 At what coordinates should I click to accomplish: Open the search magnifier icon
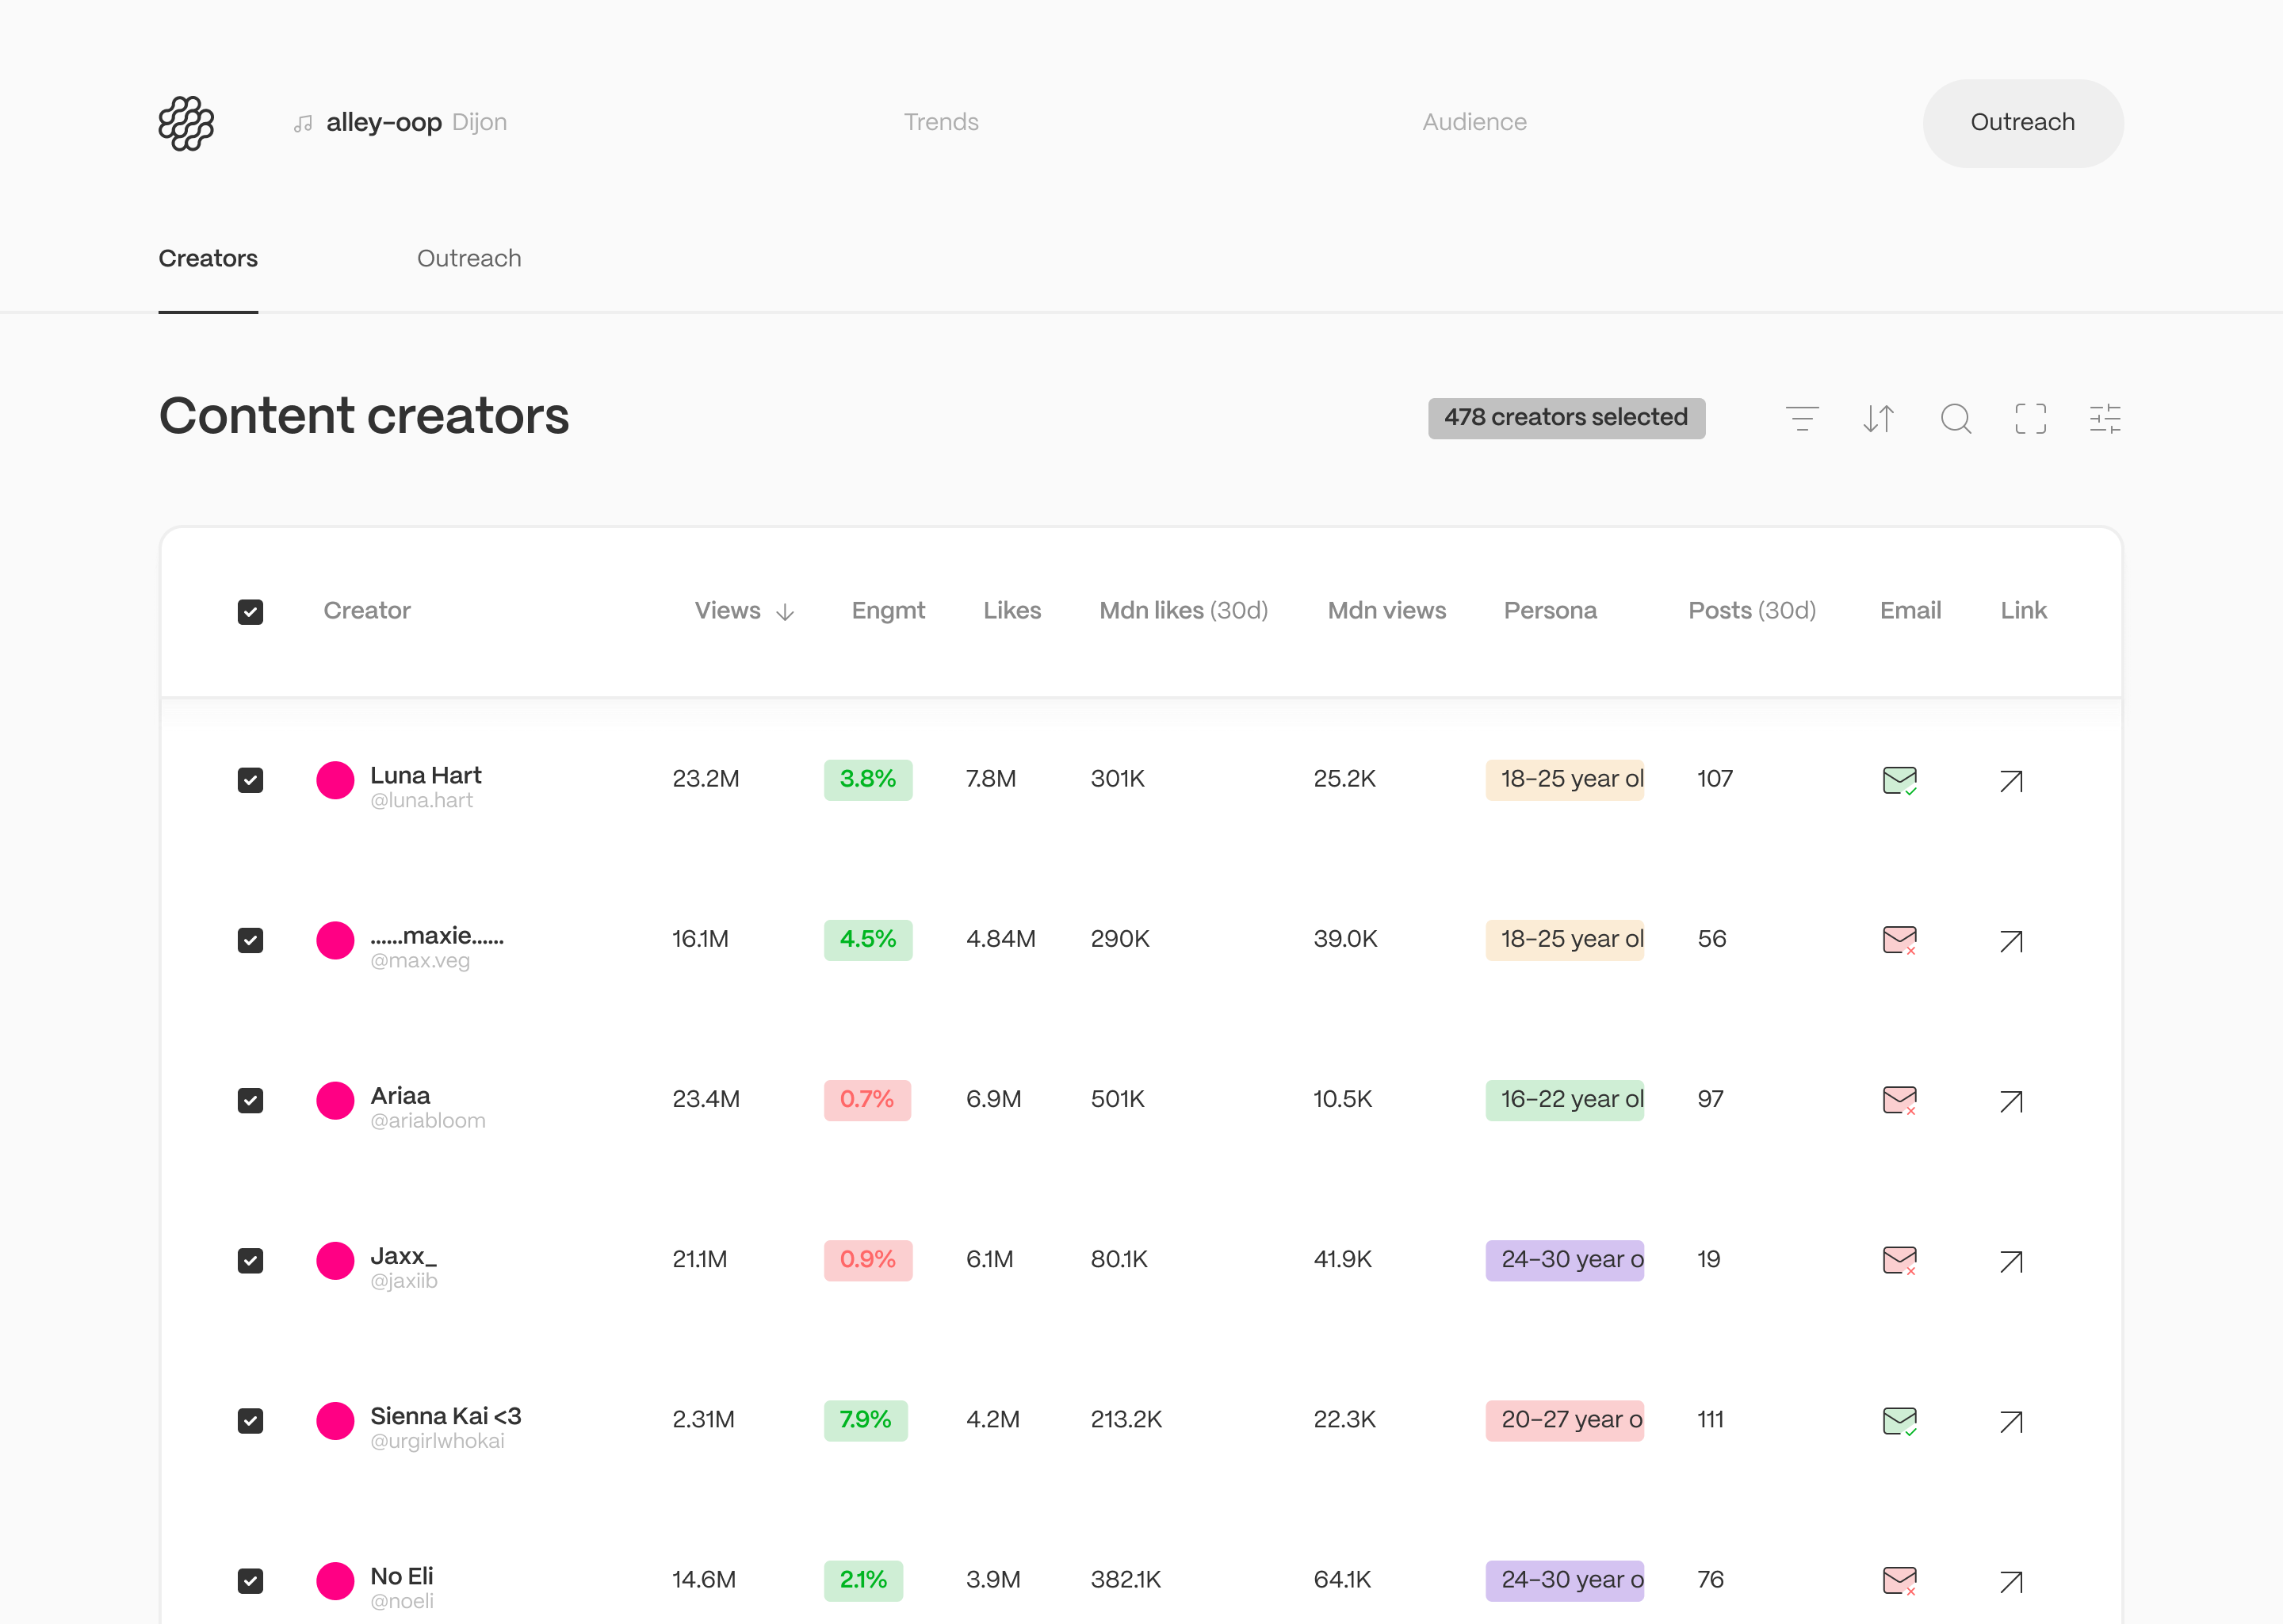pos(1955,418)
